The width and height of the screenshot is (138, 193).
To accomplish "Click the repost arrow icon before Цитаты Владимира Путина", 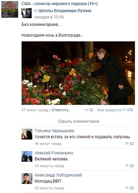I will coord(36,11).
